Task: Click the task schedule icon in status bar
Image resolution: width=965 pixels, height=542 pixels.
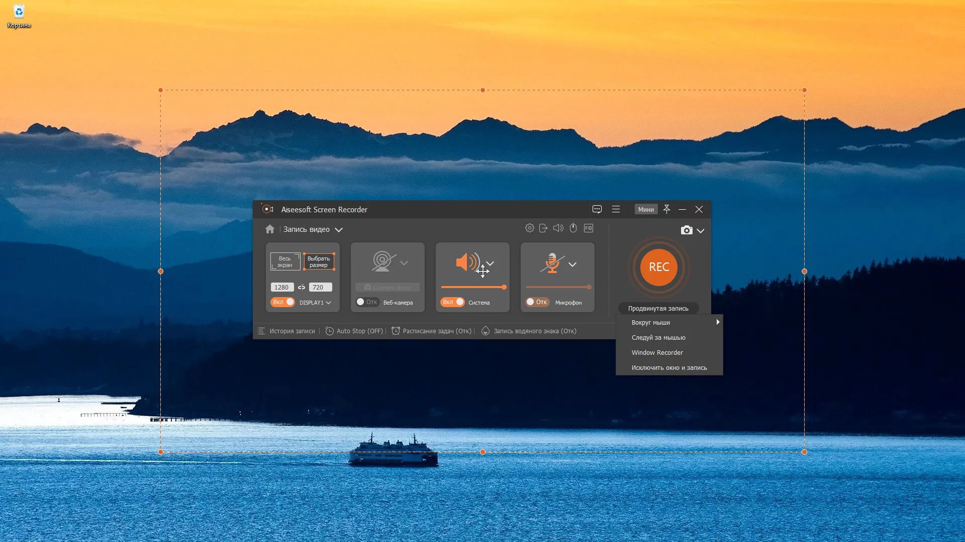Action: coord(396,331)
